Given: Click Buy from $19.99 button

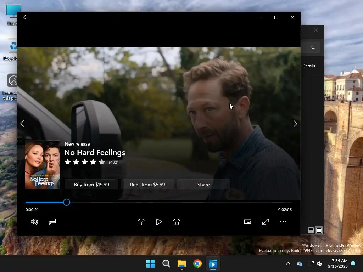Looking at the screenshot, I should click(x=91, y=185).
